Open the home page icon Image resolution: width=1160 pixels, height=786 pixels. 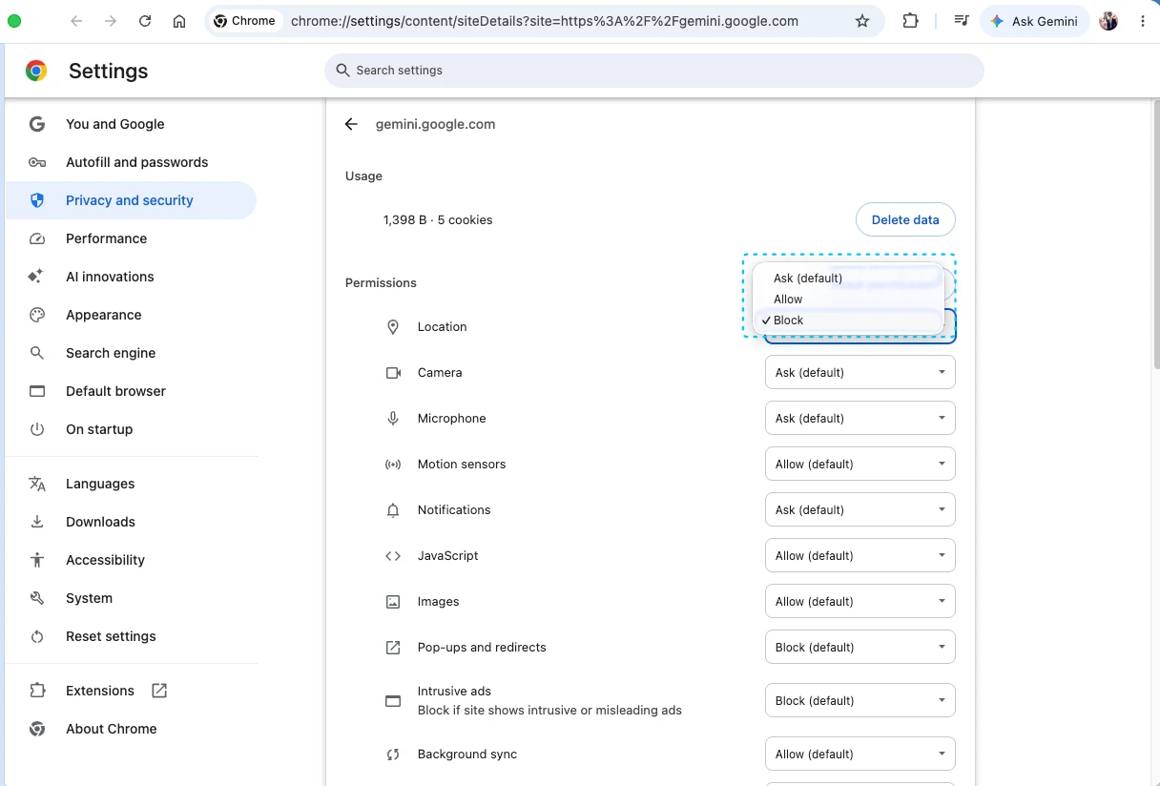(x=179, y=21)
